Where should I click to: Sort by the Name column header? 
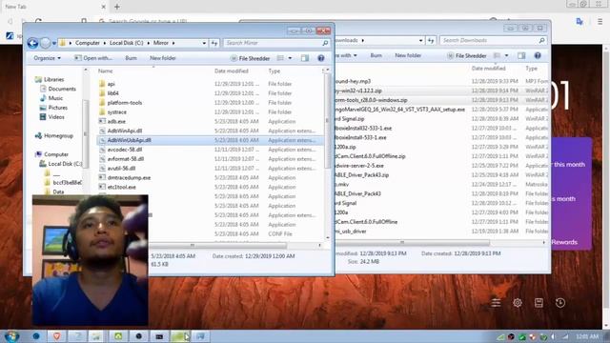point(106,71)
